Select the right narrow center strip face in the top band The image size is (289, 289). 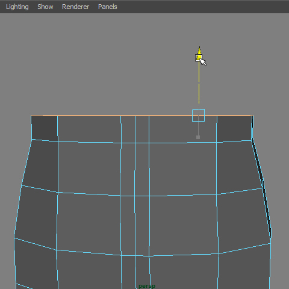(x=142, y=129)
